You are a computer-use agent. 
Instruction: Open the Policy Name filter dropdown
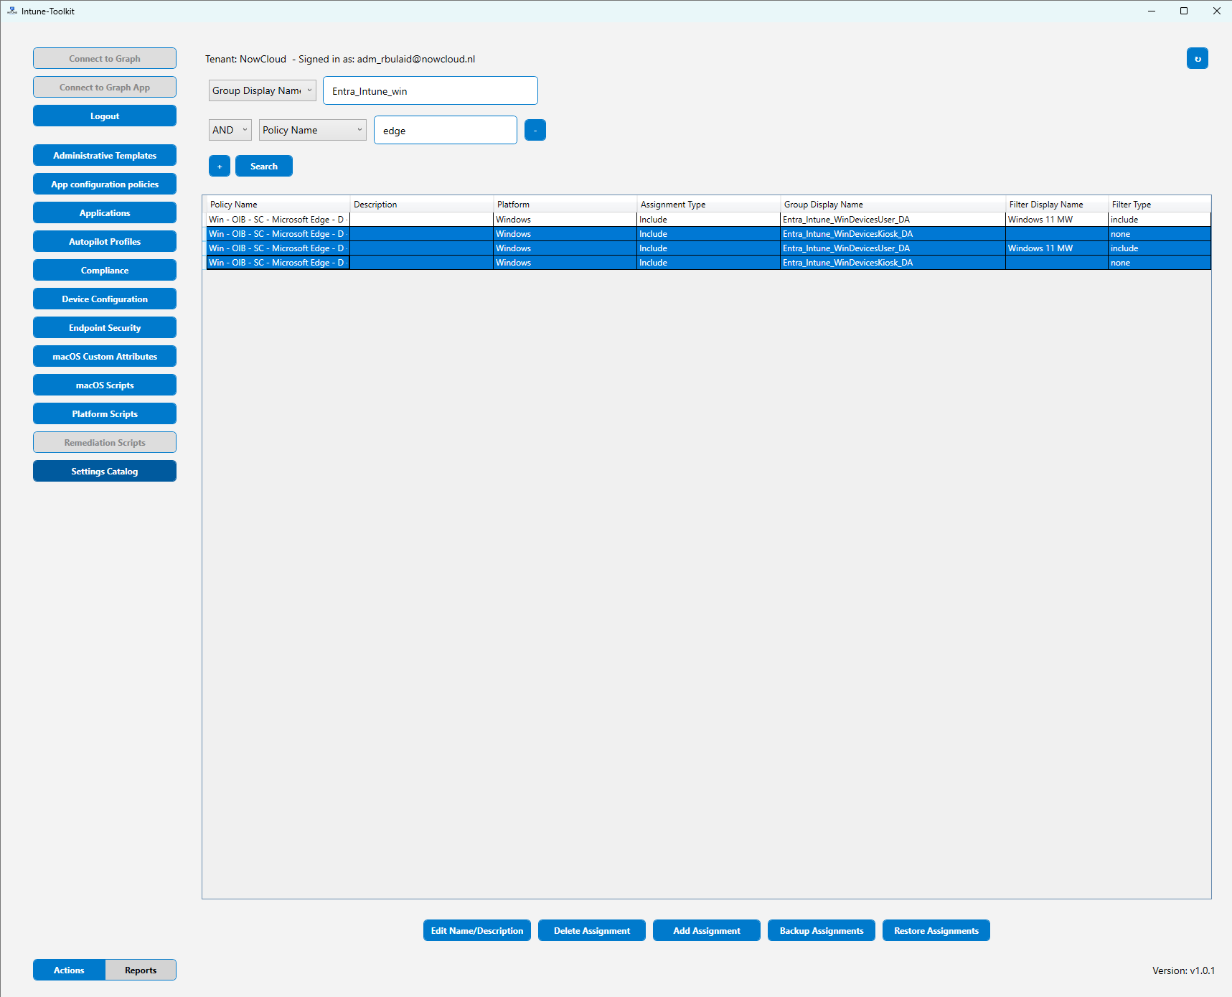312,130
